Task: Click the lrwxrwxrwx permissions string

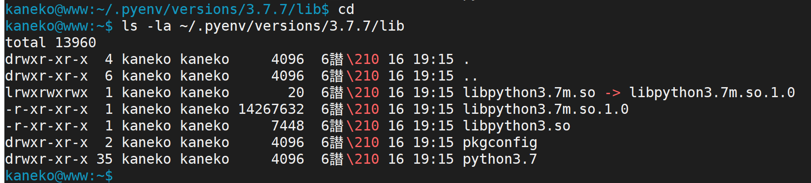Action: coord(46,93)
